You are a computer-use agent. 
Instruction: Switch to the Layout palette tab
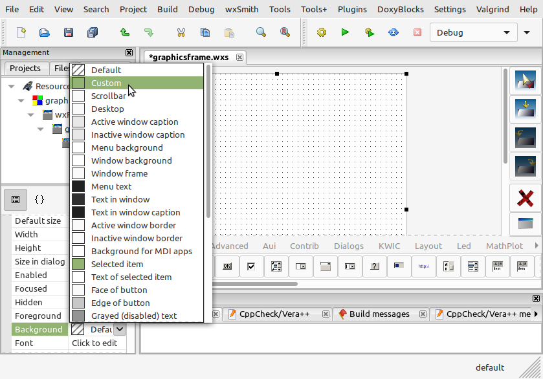[428, 246]
